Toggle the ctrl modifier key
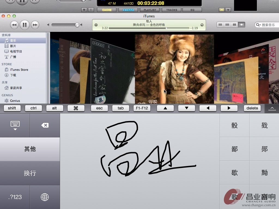Viewport: 279px width, 209px height. [34, 108]
